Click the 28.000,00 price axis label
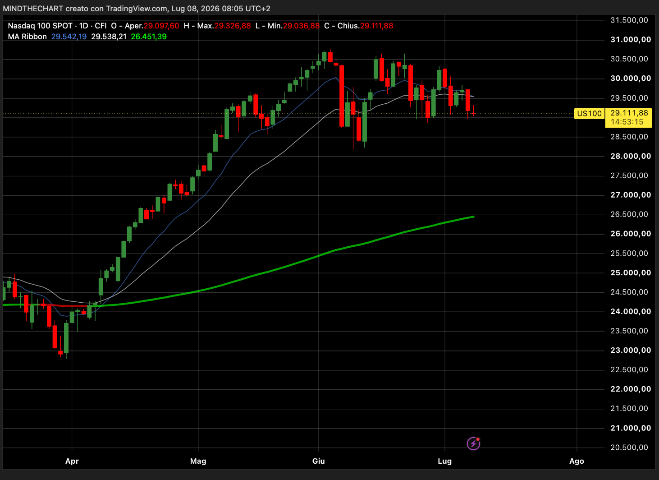The image size is (659, 480). point(631,156)
